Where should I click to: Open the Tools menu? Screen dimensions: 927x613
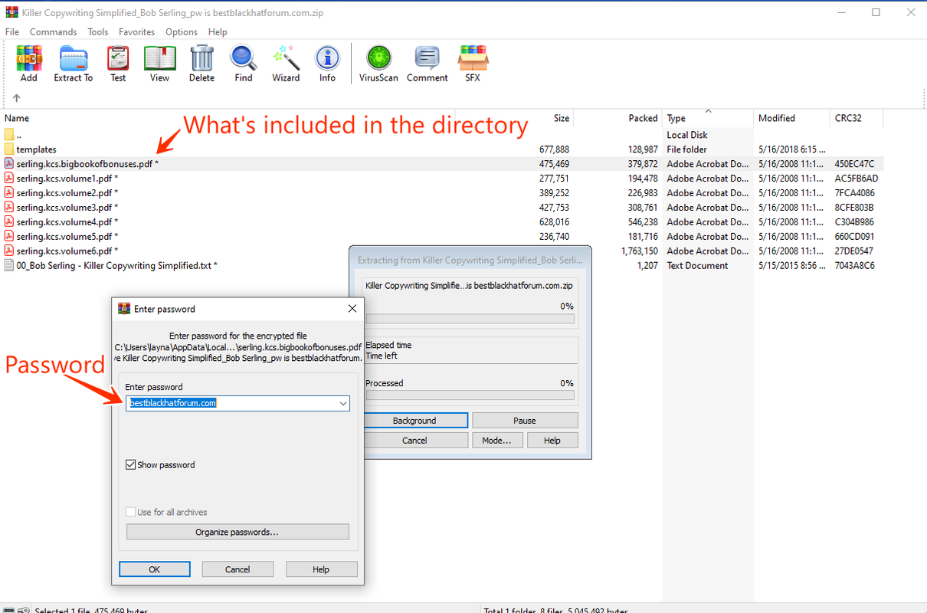(x=98, y=32)
